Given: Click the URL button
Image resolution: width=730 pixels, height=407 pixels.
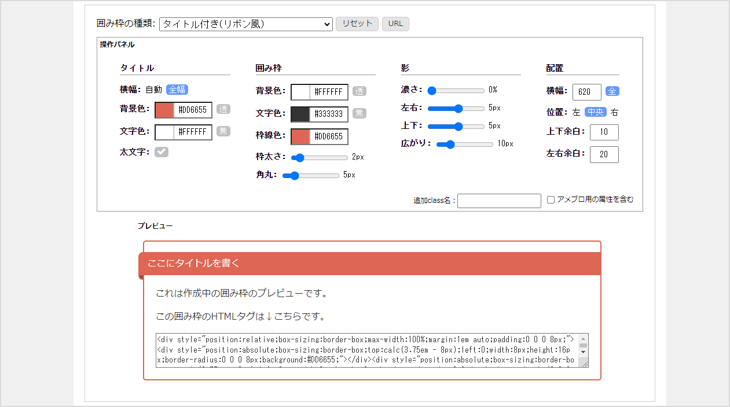Looking at the screenshot, I should pyautogui.click(x=395, y=24).
